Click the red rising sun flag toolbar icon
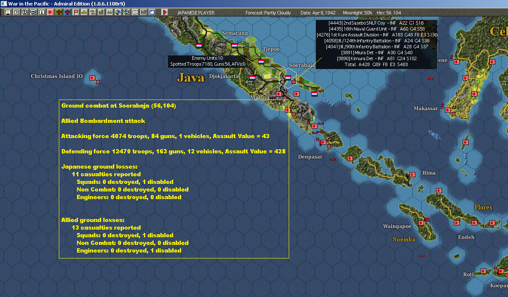 pyautogui.click(x=50, y=13)
